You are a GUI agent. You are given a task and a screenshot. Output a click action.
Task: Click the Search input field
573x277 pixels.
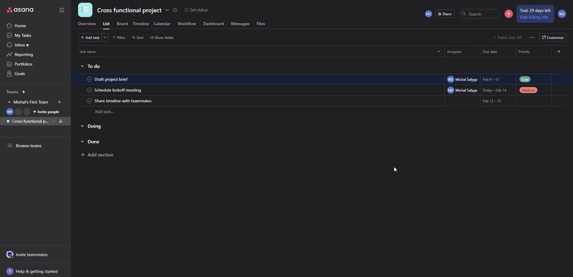click(x=482, y=14)
